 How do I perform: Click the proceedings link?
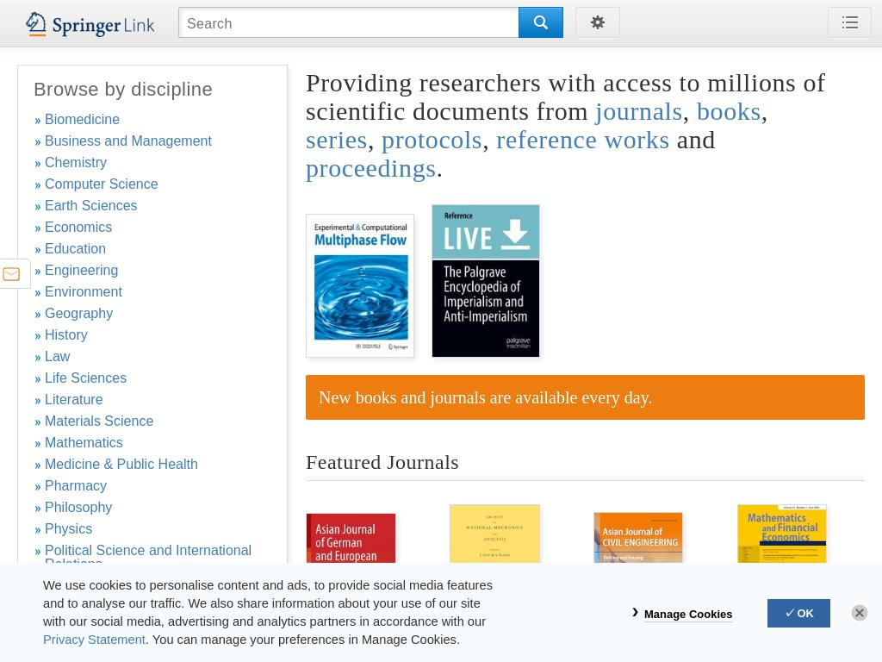pos(370,168)
